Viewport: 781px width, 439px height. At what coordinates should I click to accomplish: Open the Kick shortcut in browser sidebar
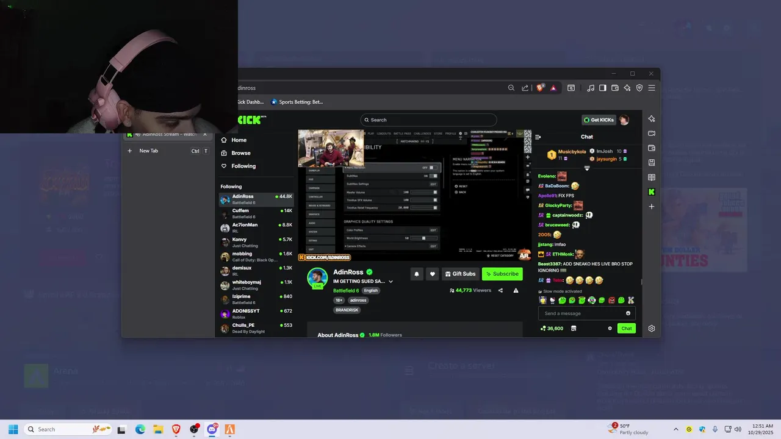652,192
